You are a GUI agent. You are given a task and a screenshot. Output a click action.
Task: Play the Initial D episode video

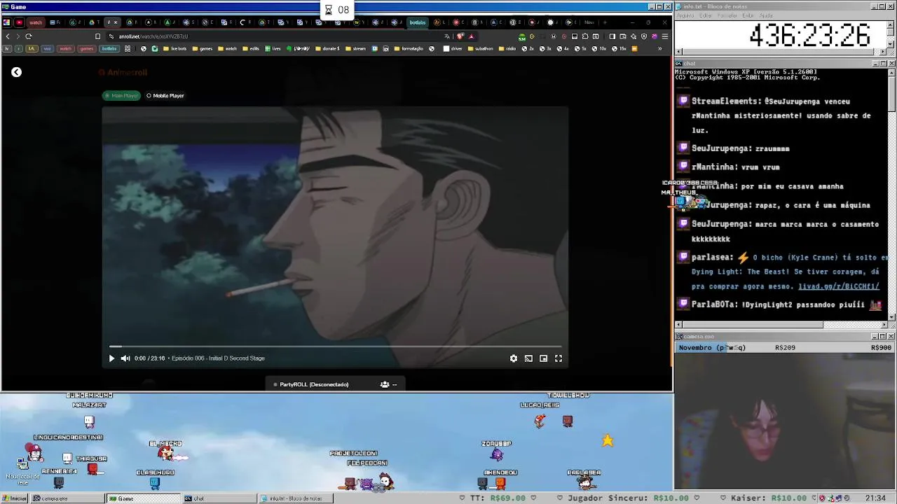point(111,358)
